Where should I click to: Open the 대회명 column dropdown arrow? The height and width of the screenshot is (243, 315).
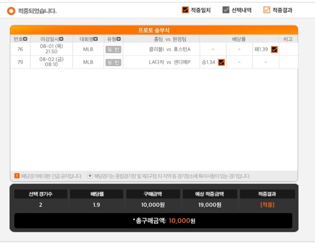pos(96,39)
